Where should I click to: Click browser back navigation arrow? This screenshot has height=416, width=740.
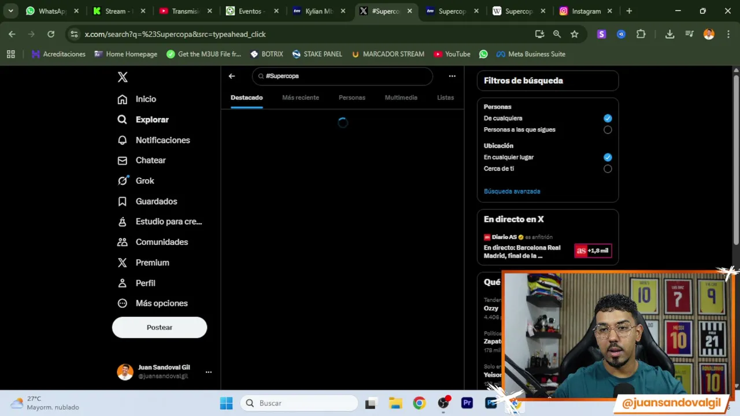12,34
